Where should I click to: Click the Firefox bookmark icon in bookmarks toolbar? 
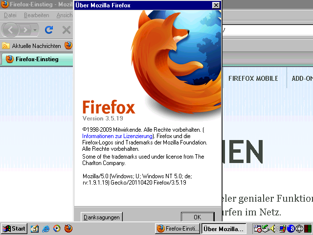[68, 46]
